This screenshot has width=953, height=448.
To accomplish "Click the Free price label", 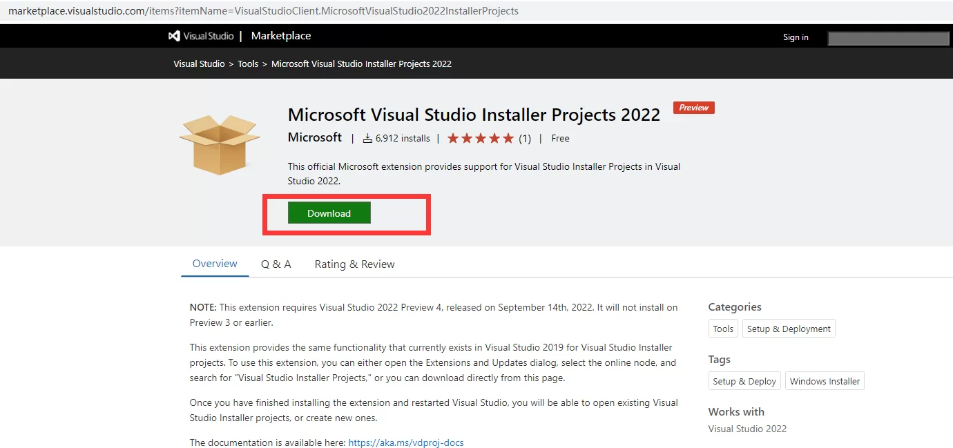I will (x=560, y=138).
